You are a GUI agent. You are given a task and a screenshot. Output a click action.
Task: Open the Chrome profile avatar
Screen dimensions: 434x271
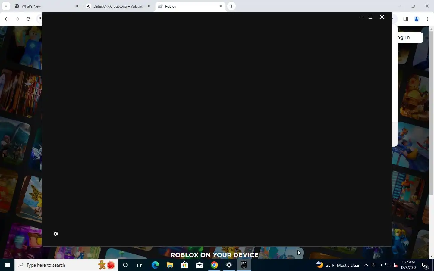tap(417, 19)
